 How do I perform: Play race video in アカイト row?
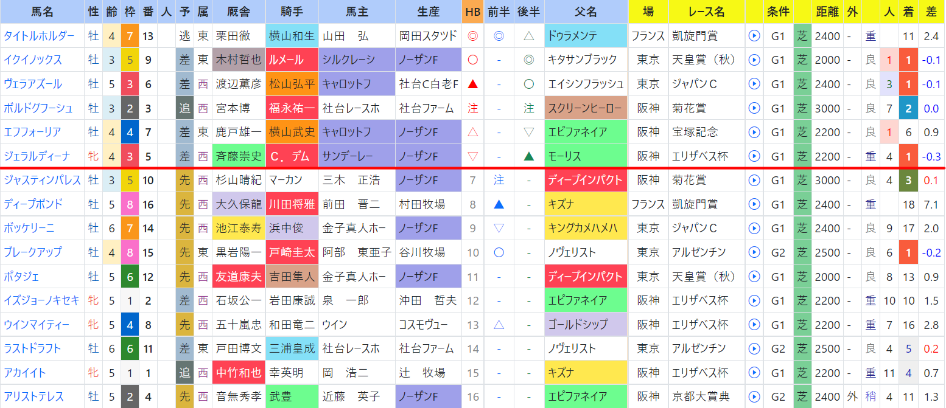point(754,373)
